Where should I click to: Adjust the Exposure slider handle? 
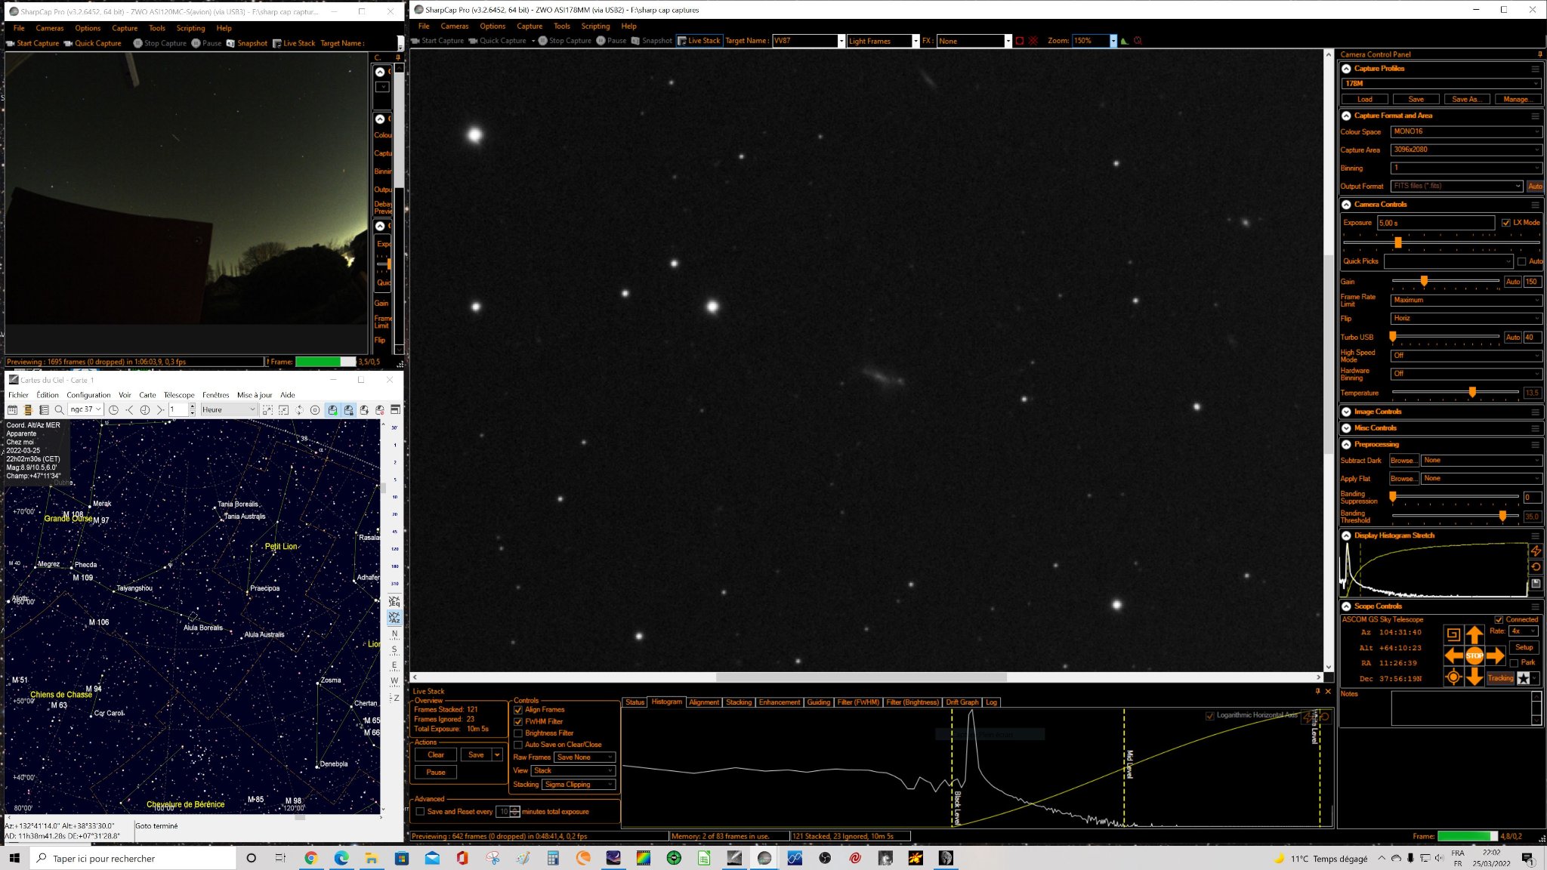click(x=1397, y=242)
